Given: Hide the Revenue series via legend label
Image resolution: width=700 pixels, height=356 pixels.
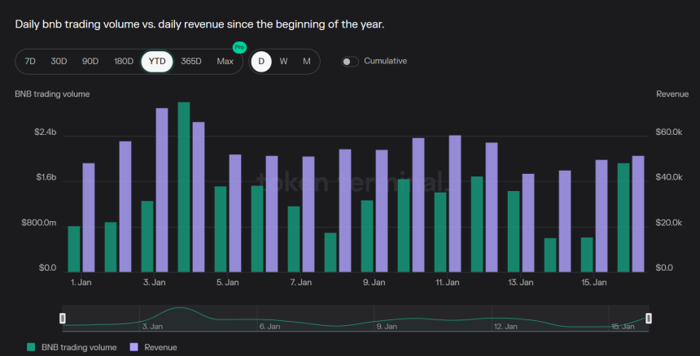Looking at the screenshot, I should tap(160, 347).
